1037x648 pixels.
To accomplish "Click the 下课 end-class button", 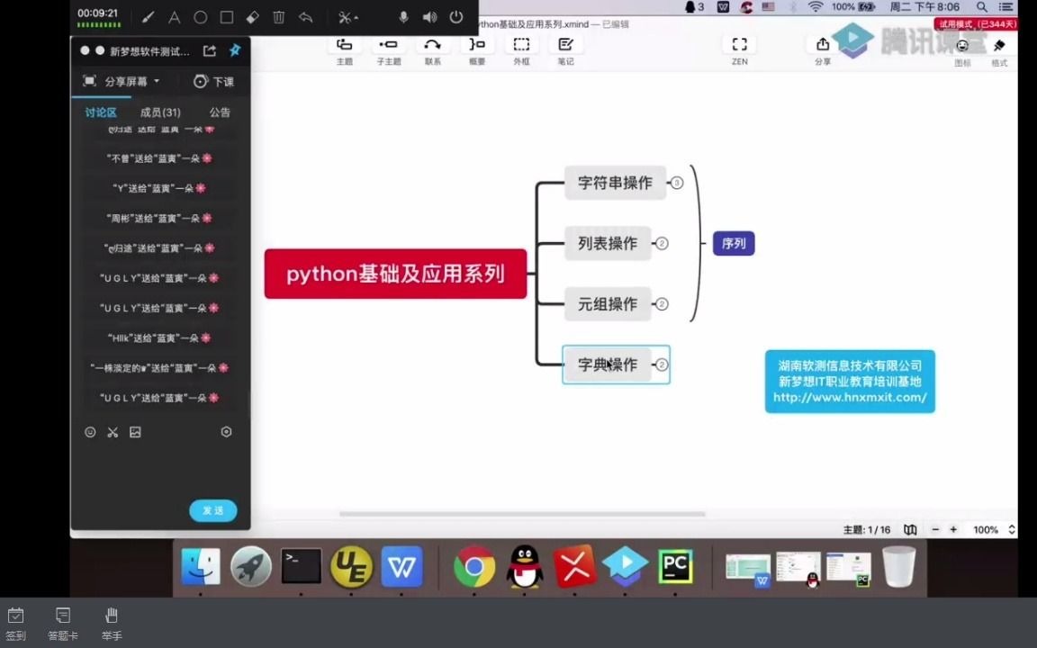I will pyautogui.click(x=213, y=81).
